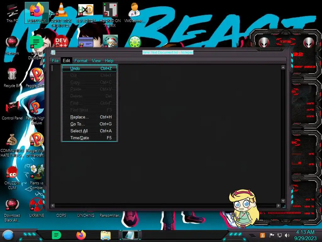Select the Notepad taskbar button
This screenshot has width=322, height=242.
(x=130, y=235)
